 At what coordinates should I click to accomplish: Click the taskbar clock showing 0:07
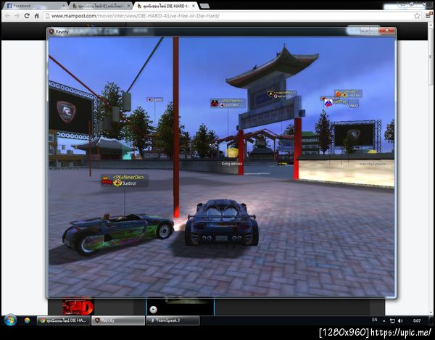417,320
